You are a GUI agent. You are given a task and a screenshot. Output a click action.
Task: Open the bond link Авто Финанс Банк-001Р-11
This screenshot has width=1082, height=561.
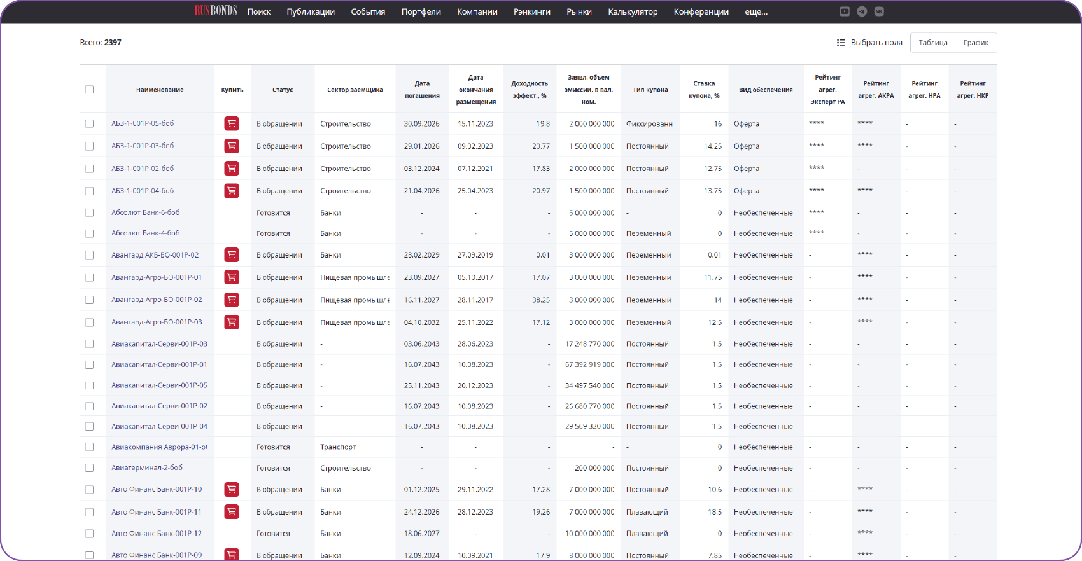point(157,511)
